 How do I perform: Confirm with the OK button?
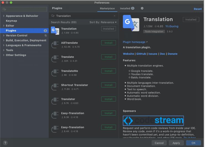point(193,143)
